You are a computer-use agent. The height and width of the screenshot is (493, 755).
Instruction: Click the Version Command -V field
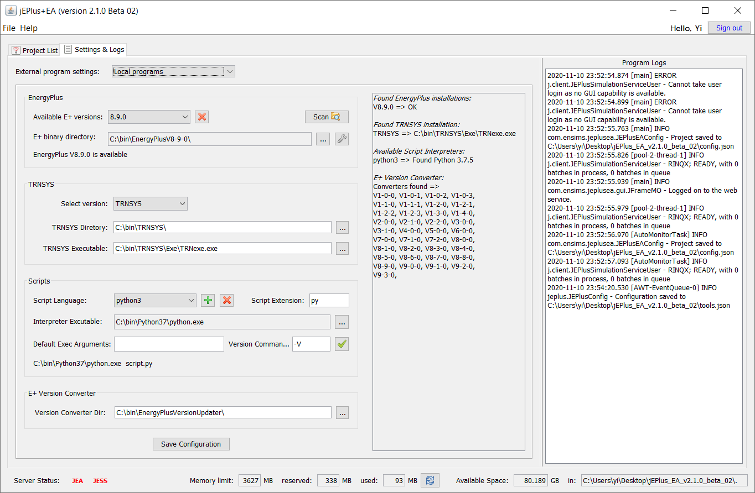tap(311, 344)
